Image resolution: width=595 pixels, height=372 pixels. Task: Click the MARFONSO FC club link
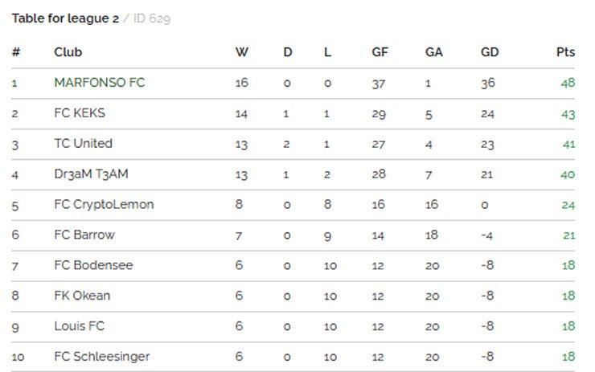(99, 82)
